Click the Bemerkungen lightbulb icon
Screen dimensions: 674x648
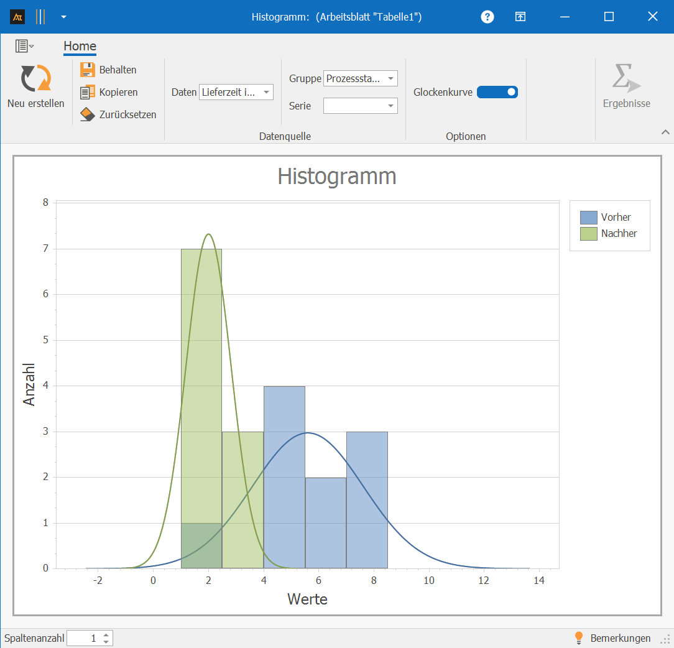(x=579, y=638)
